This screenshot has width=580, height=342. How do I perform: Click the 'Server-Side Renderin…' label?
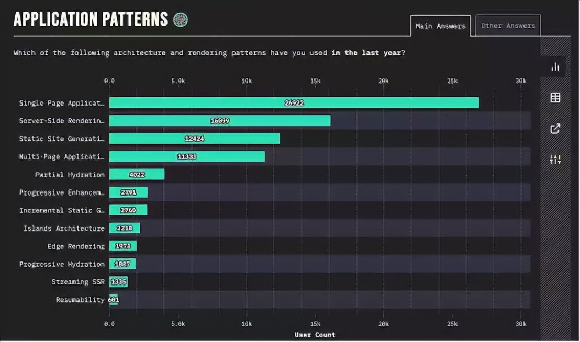click(x=61, y=121)
